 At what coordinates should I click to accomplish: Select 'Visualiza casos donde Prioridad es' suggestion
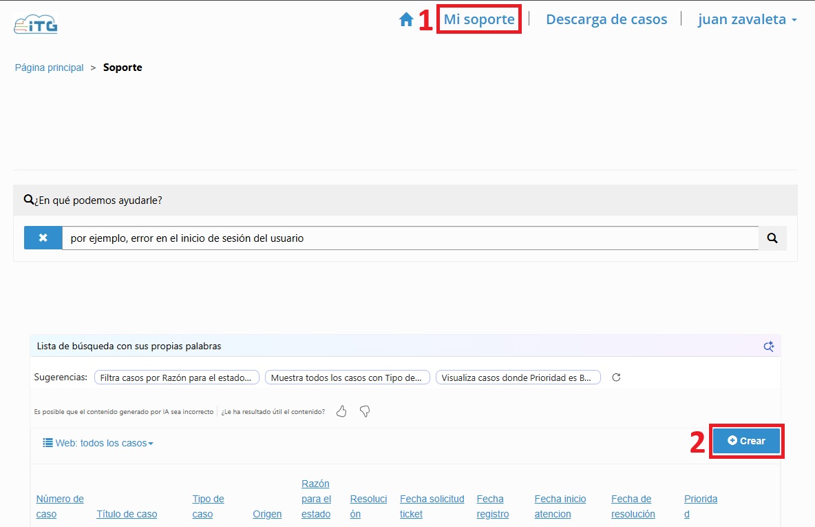click(518, 378)
